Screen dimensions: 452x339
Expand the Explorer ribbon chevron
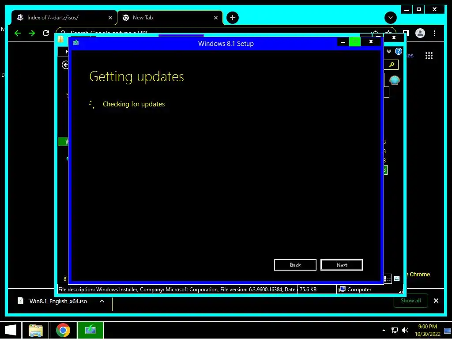click(389, 51)
